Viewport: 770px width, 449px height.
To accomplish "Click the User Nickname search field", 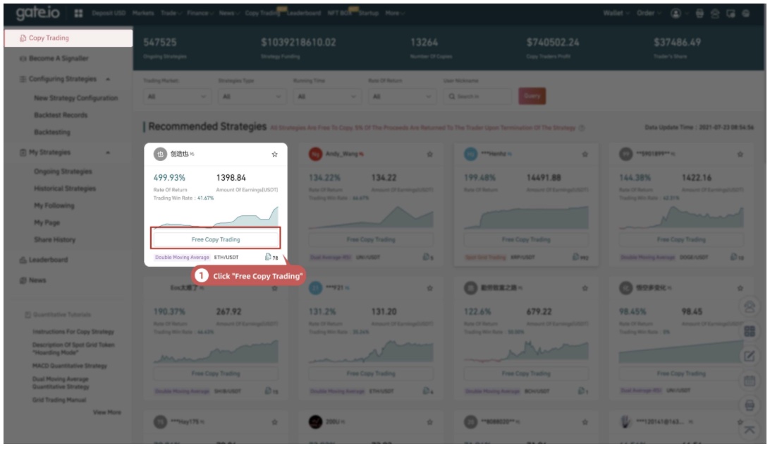I will point(477,95).
